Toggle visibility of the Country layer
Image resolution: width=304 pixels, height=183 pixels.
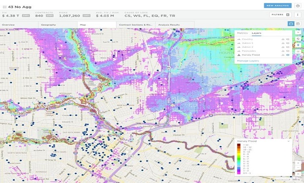tap(288, 39)
